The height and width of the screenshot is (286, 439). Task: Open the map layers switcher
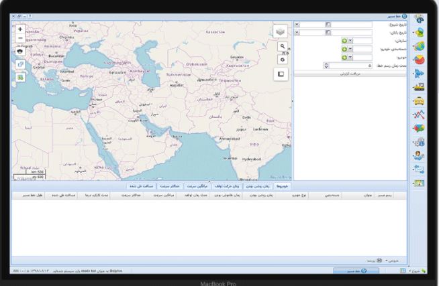tap(280, 31)
